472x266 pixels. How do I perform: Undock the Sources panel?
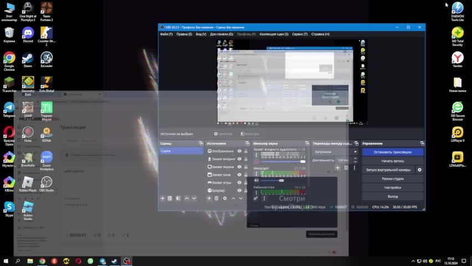248,144
